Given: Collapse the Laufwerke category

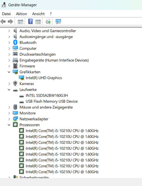Looking at the screenshot, I should click(x=9, y=90).
